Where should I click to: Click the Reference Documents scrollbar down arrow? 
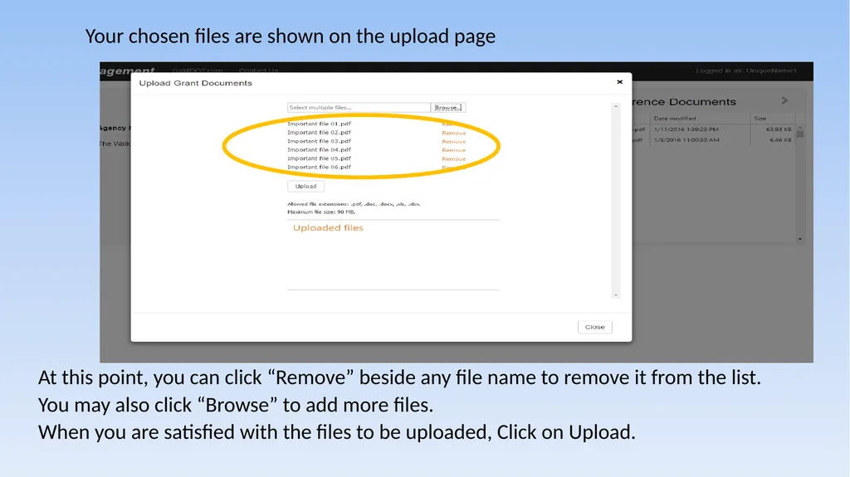tap(800, 239)
